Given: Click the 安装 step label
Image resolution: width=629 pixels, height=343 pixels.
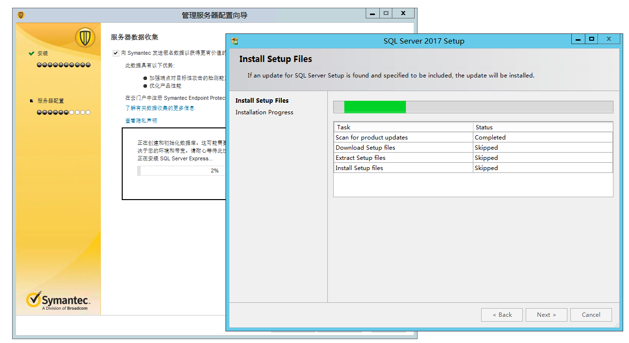Looking at the screenshot, I should (43, 53).
